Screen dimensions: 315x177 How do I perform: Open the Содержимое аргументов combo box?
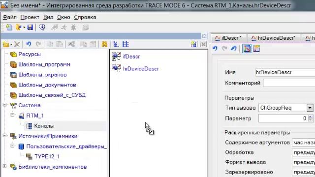coord(303,143)
